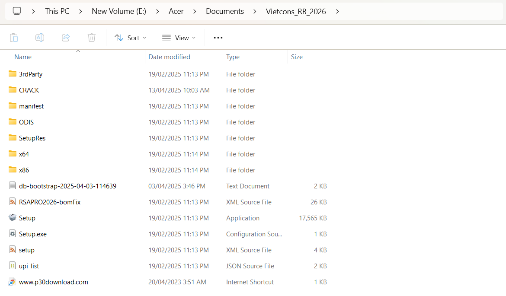Select the Setup application icon
Screen dimensions: 506x296
tap(13, 218)
